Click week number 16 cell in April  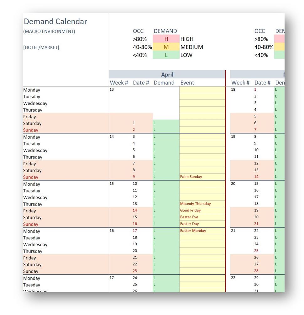(x=112, y=231)
